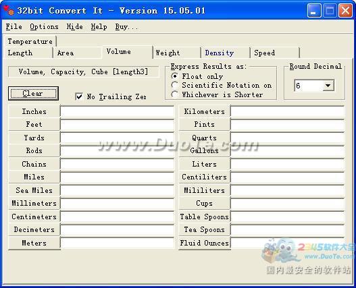This screenshot has width=356, height=288.
Task: Focus the Cups input field
Action: click(288, 204)
